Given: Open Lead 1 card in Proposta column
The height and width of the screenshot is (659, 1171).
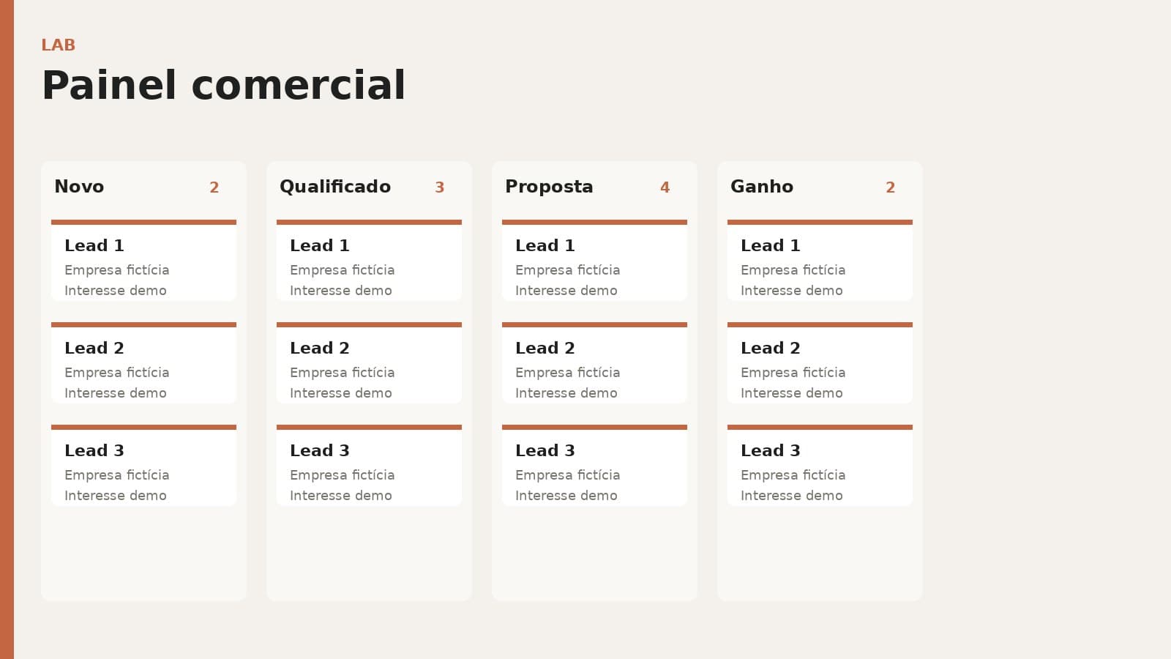Looking at the screenshot, I should [x=594, y=260].
